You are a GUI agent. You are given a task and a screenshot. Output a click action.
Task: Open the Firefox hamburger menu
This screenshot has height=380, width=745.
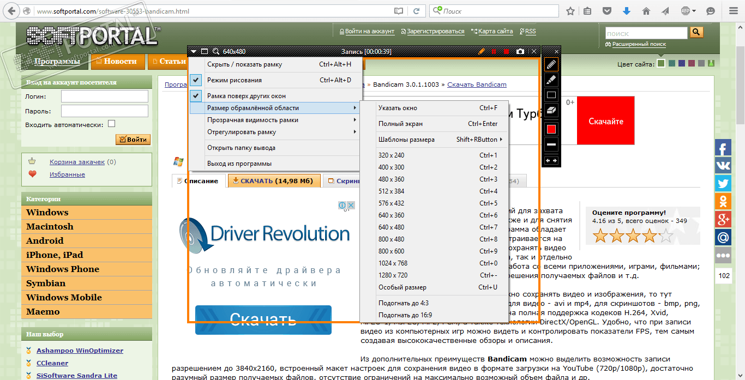coord(732,11)
